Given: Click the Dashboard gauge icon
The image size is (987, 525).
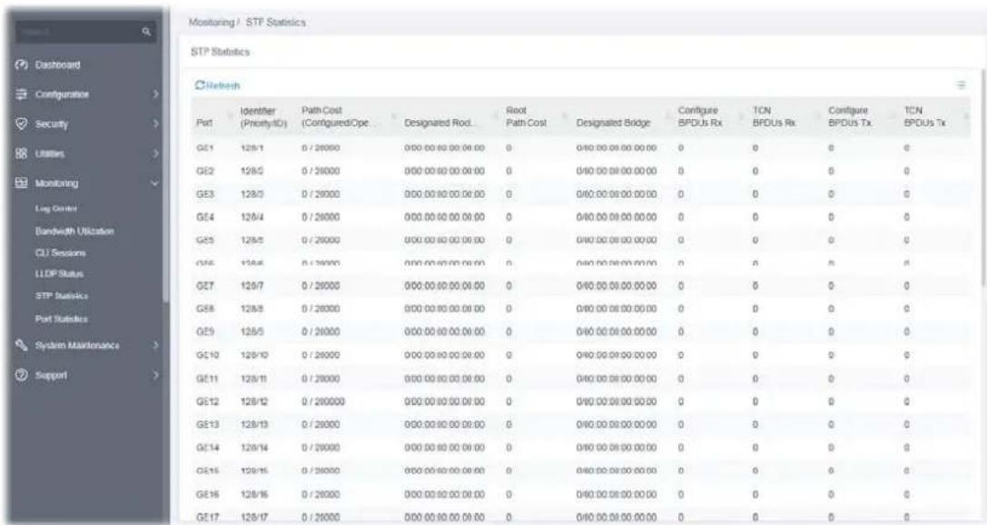Looking at the screenshot, I should [22, 64].
